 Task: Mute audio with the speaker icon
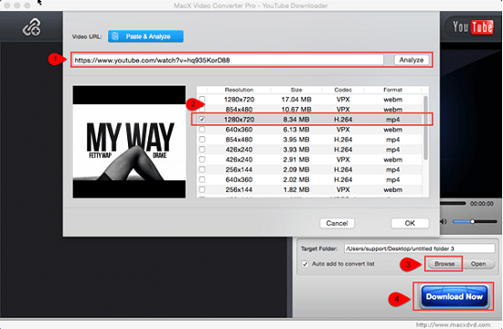click(x=444, y=221)
